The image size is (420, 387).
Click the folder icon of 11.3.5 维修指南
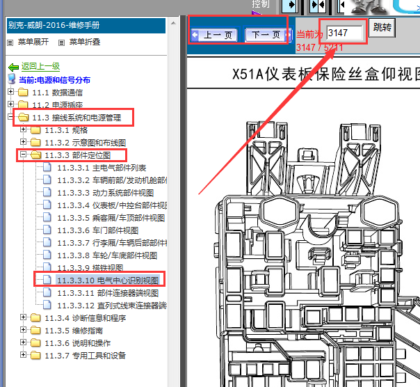pyautogui.click(x=35, y=330)
